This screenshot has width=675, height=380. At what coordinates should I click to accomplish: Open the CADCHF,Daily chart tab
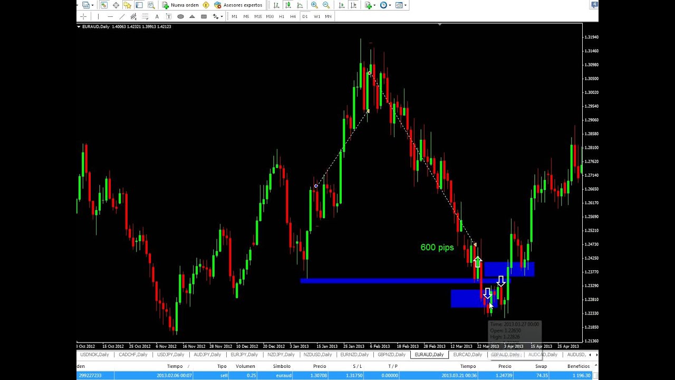133,355
